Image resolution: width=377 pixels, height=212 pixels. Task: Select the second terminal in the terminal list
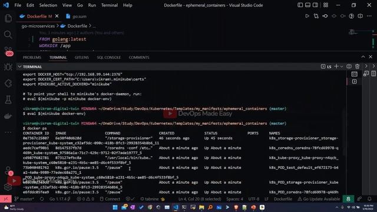tap(355, 81)
